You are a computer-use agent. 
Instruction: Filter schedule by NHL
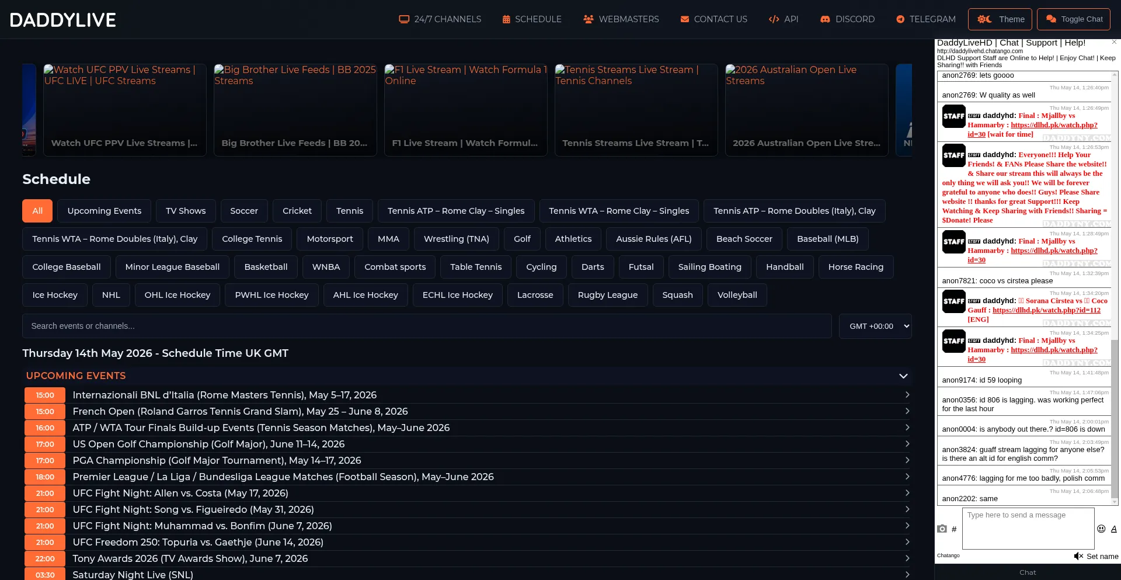pyautogui.click(x=111, y=295)
